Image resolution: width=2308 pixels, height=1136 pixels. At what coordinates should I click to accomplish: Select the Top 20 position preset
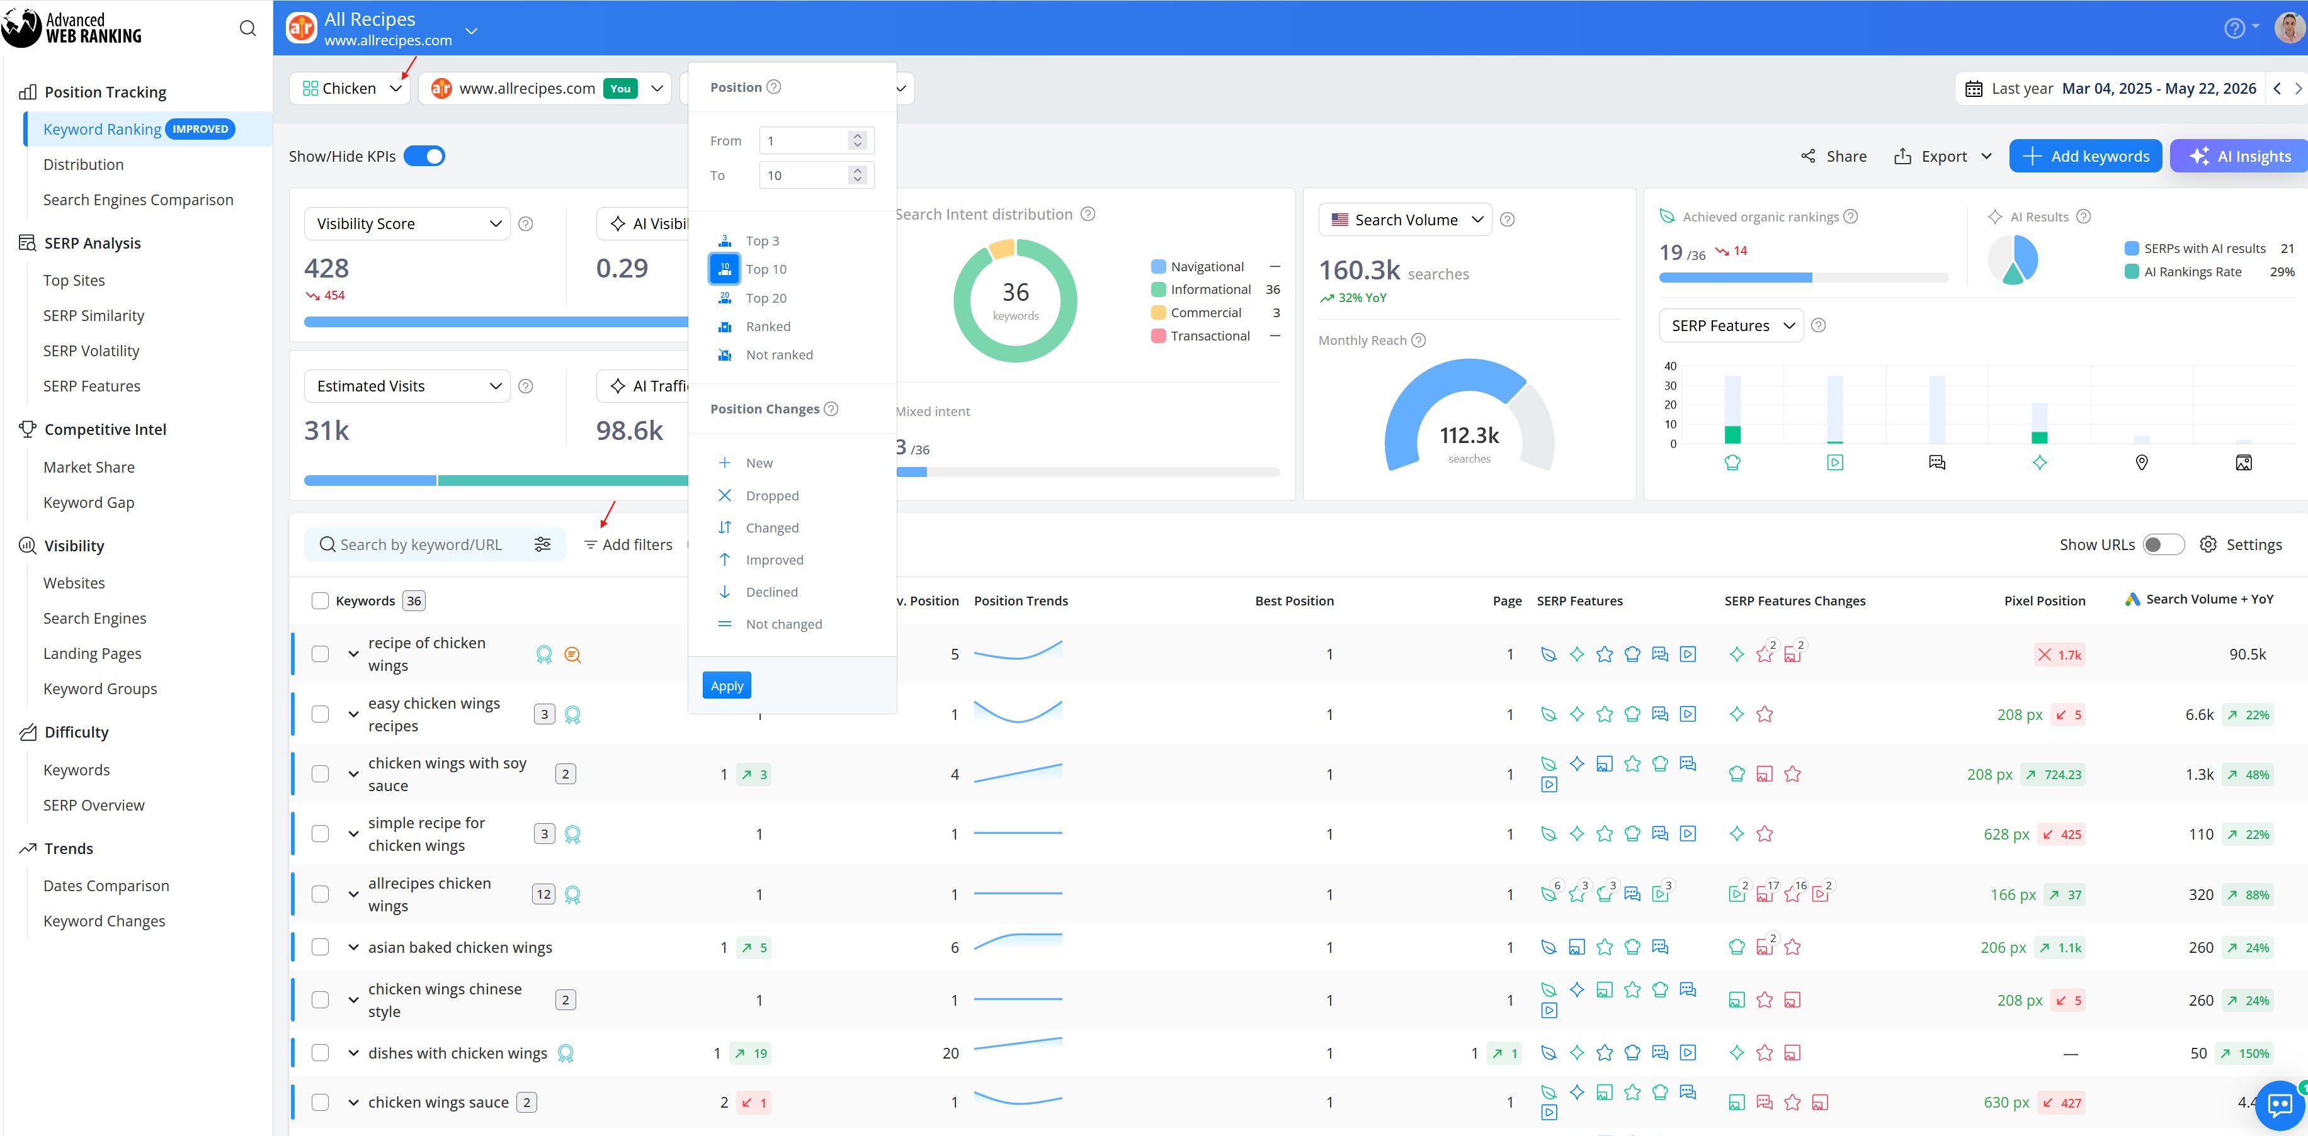tap(765, 298)
